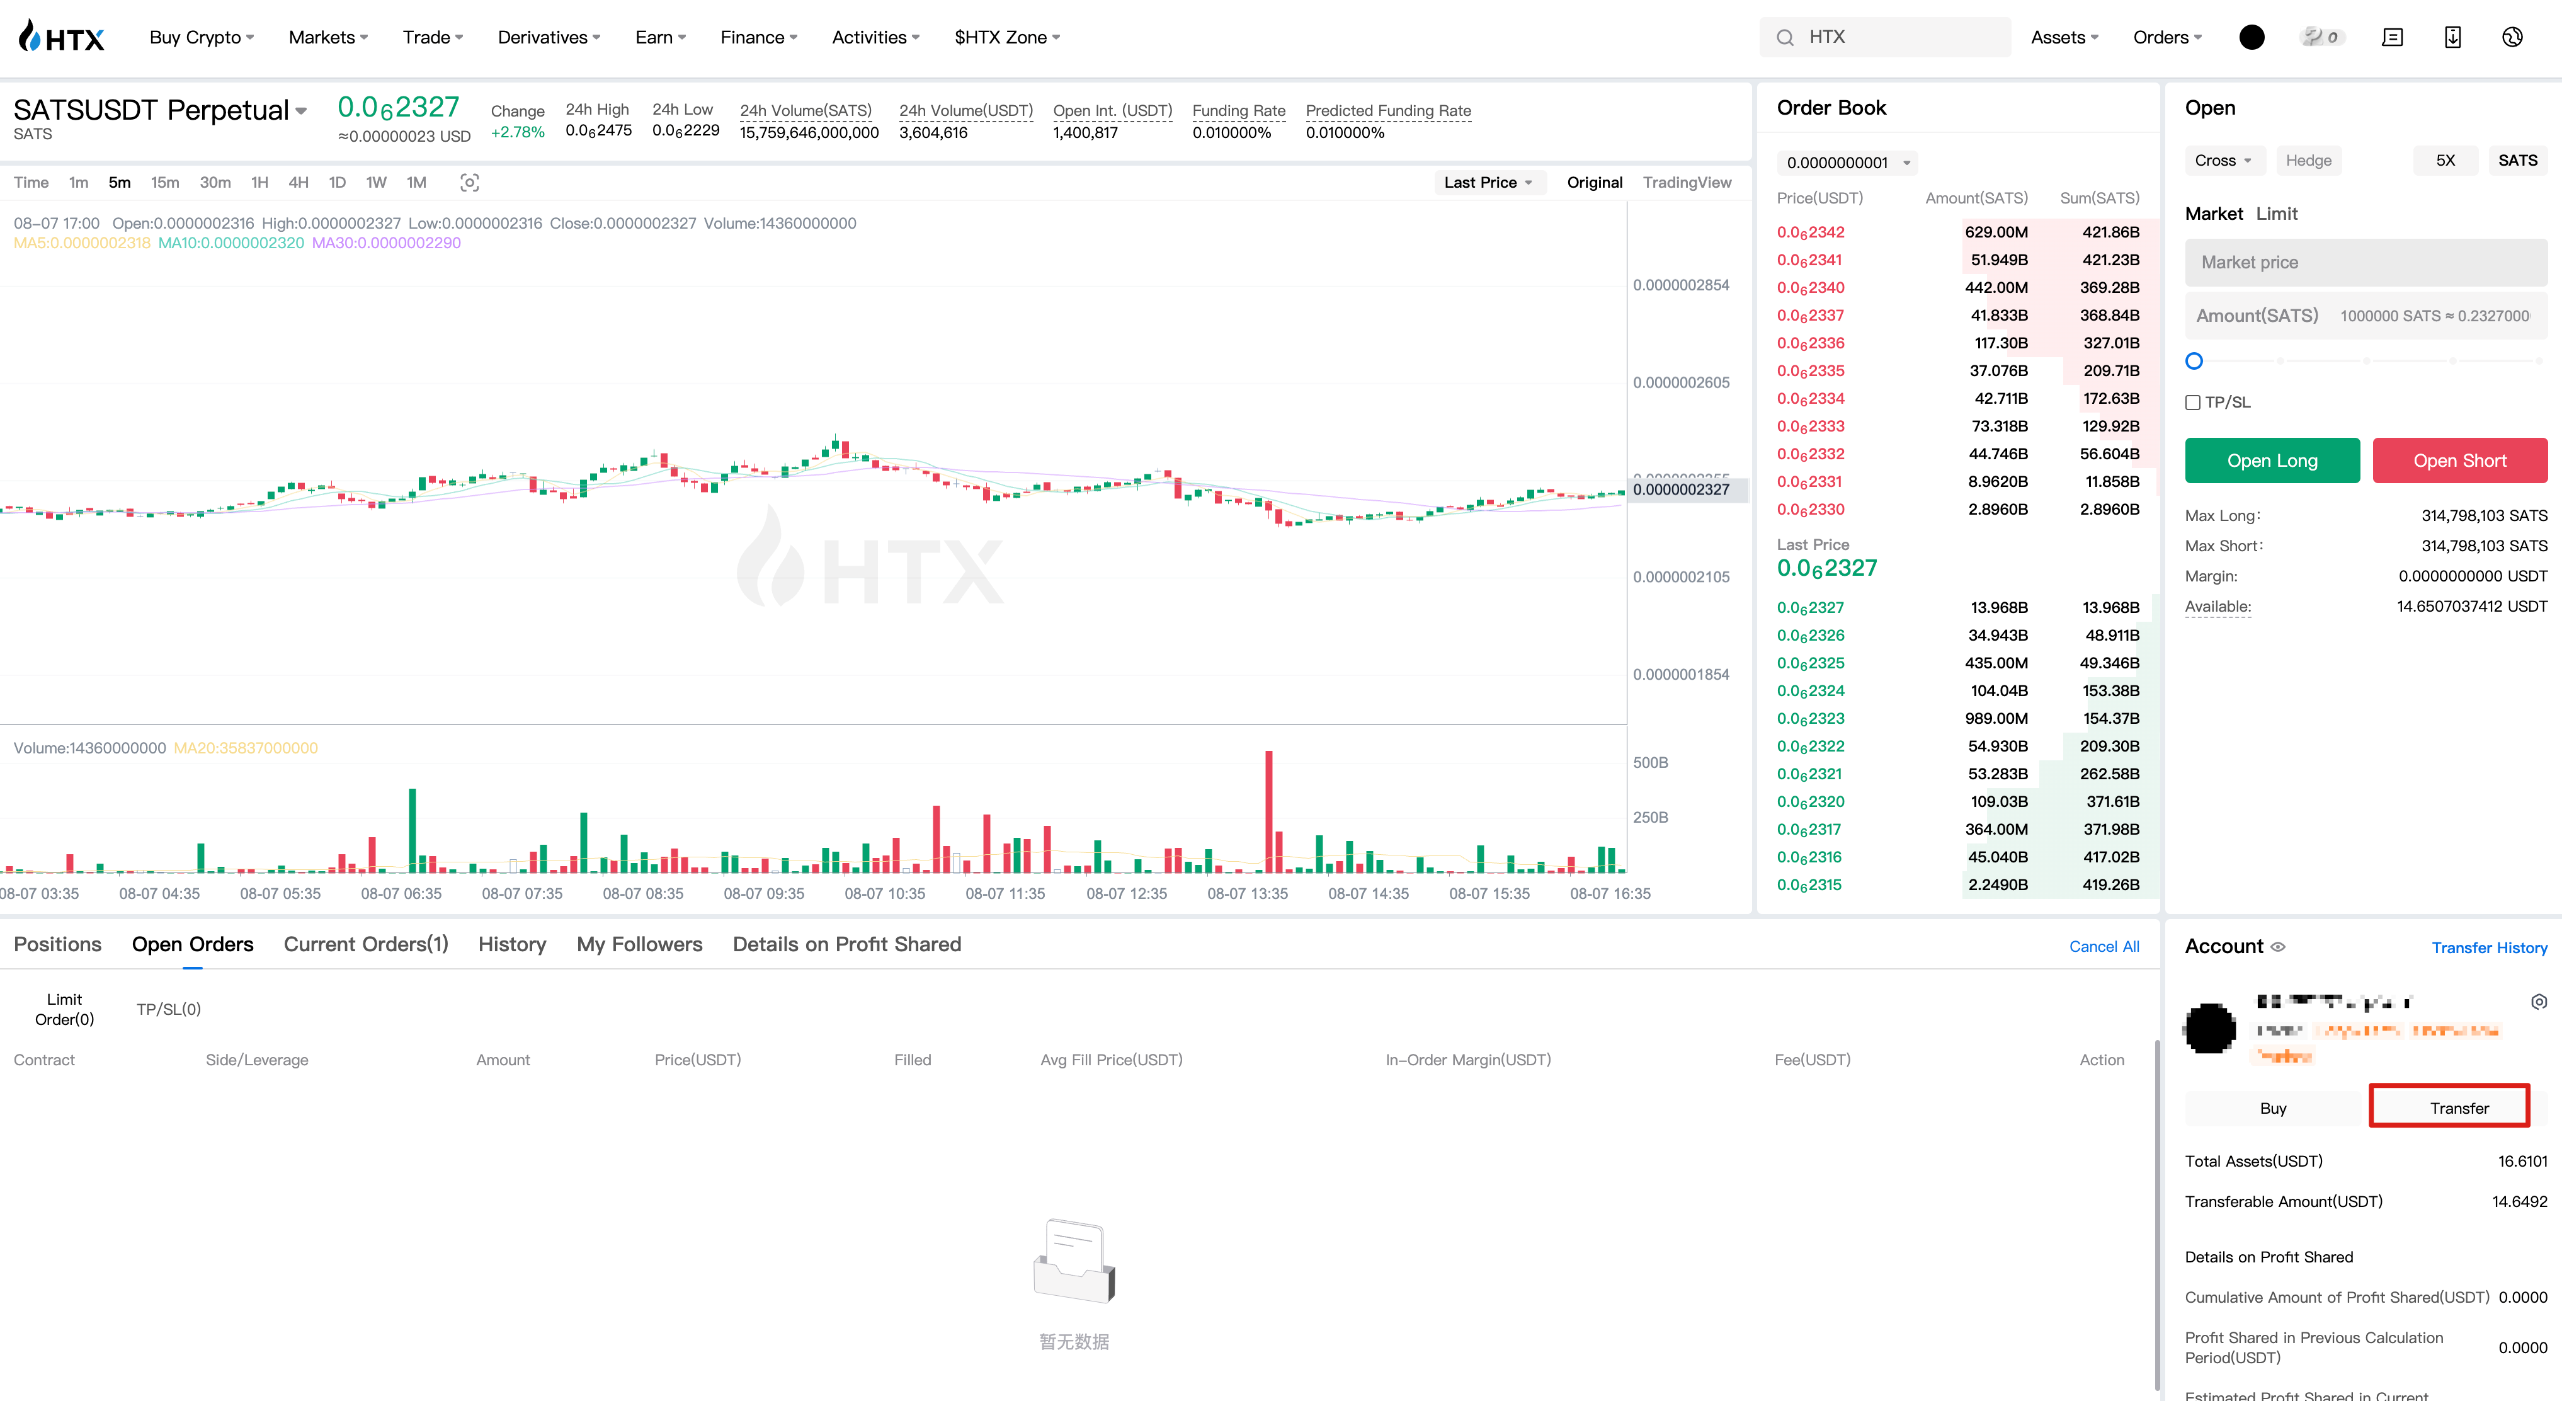Open the Orders dropdown
2562x1401 pixels.
(x=2167, y=38)
